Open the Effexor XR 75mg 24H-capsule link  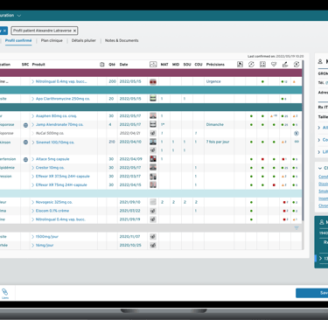pyautogui.click(x=61, y=184)
